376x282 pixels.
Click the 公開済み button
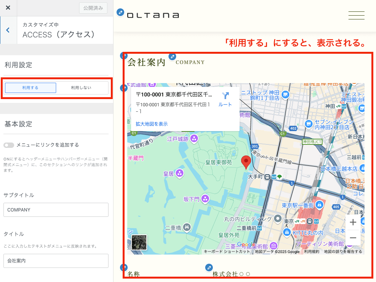click(93, 8)
